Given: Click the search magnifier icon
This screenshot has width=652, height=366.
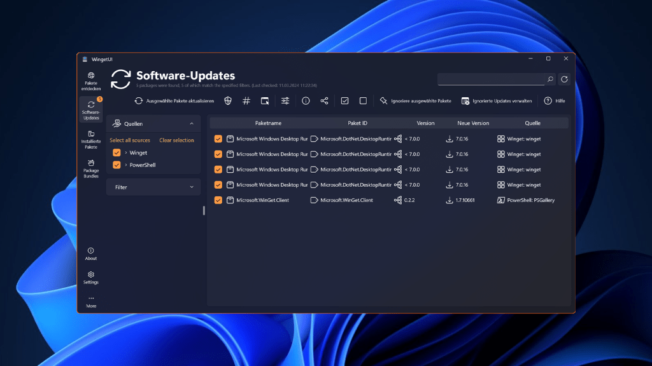Looking at the screenshot, I should (550, 79).
